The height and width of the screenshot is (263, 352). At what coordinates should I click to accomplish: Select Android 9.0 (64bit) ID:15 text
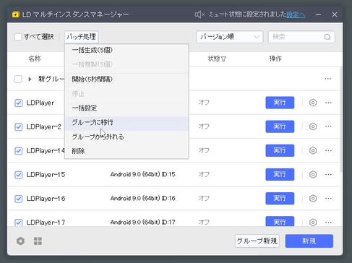pos(143,174)
